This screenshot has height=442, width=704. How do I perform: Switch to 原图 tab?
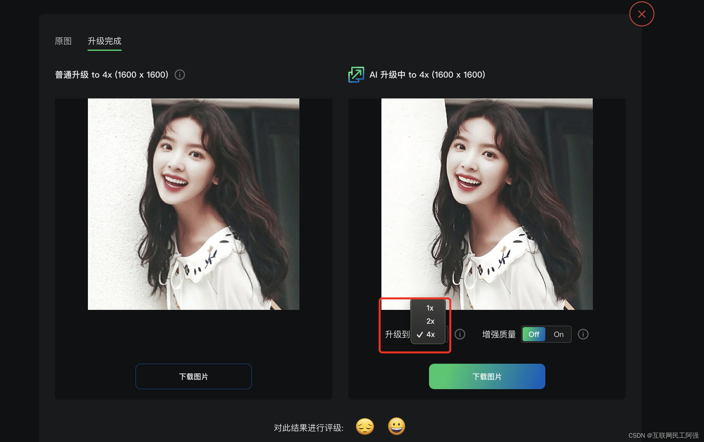63,41
